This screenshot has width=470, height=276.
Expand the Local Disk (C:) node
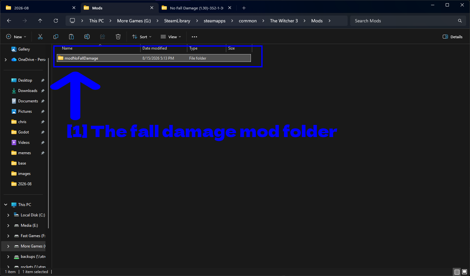[8, 215]
